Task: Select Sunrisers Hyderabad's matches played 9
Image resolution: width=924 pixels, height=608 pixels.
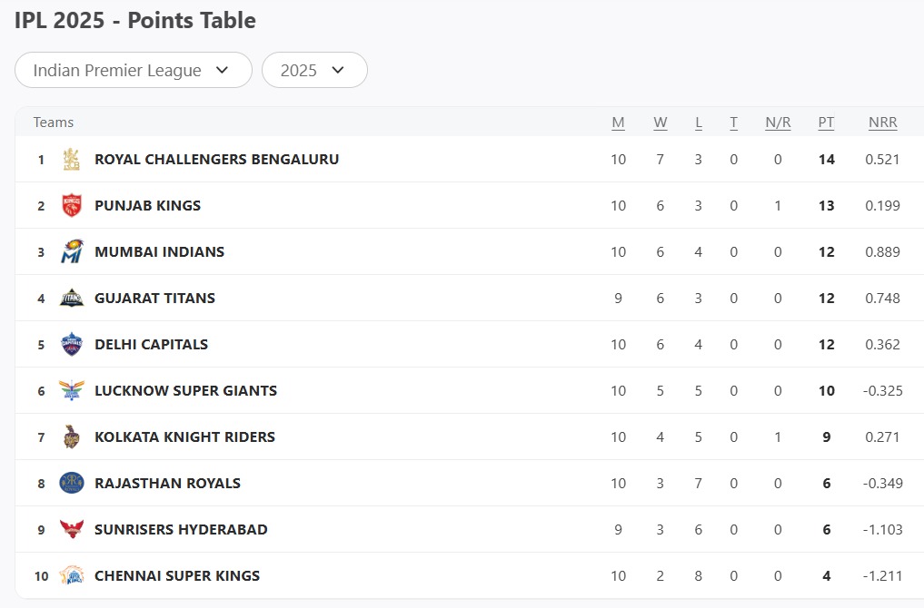Action: pos(618,529)
